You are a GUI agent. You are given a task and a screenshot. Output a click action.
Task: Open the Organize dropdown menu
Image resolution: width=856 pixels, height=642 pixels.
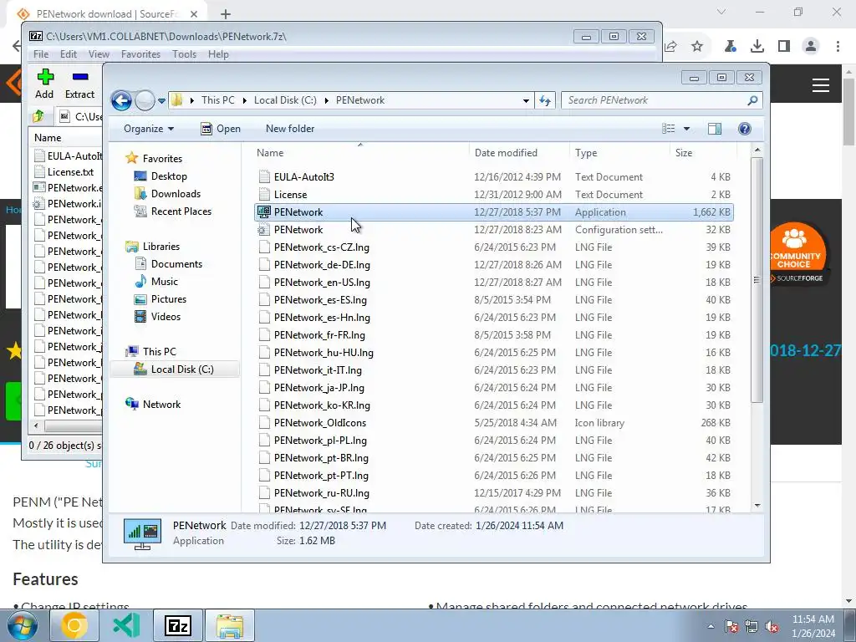pos(149,129)
